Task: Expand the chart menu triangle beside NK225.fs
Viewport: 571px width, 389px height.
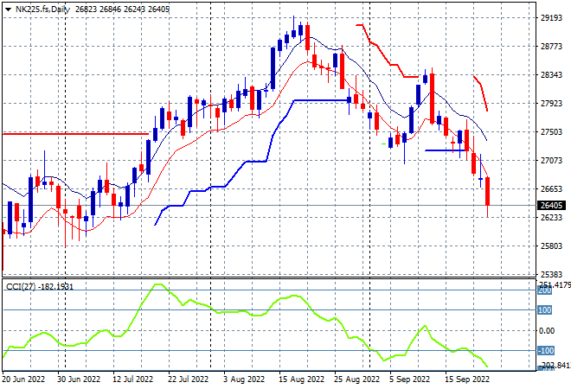Action: [x=8, y=10]
